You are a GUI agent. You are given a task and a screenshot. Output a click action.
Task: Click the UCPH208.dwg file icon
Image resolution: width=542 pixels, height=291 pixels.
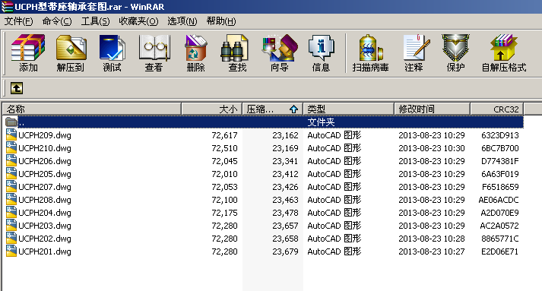tap(11, 199)
